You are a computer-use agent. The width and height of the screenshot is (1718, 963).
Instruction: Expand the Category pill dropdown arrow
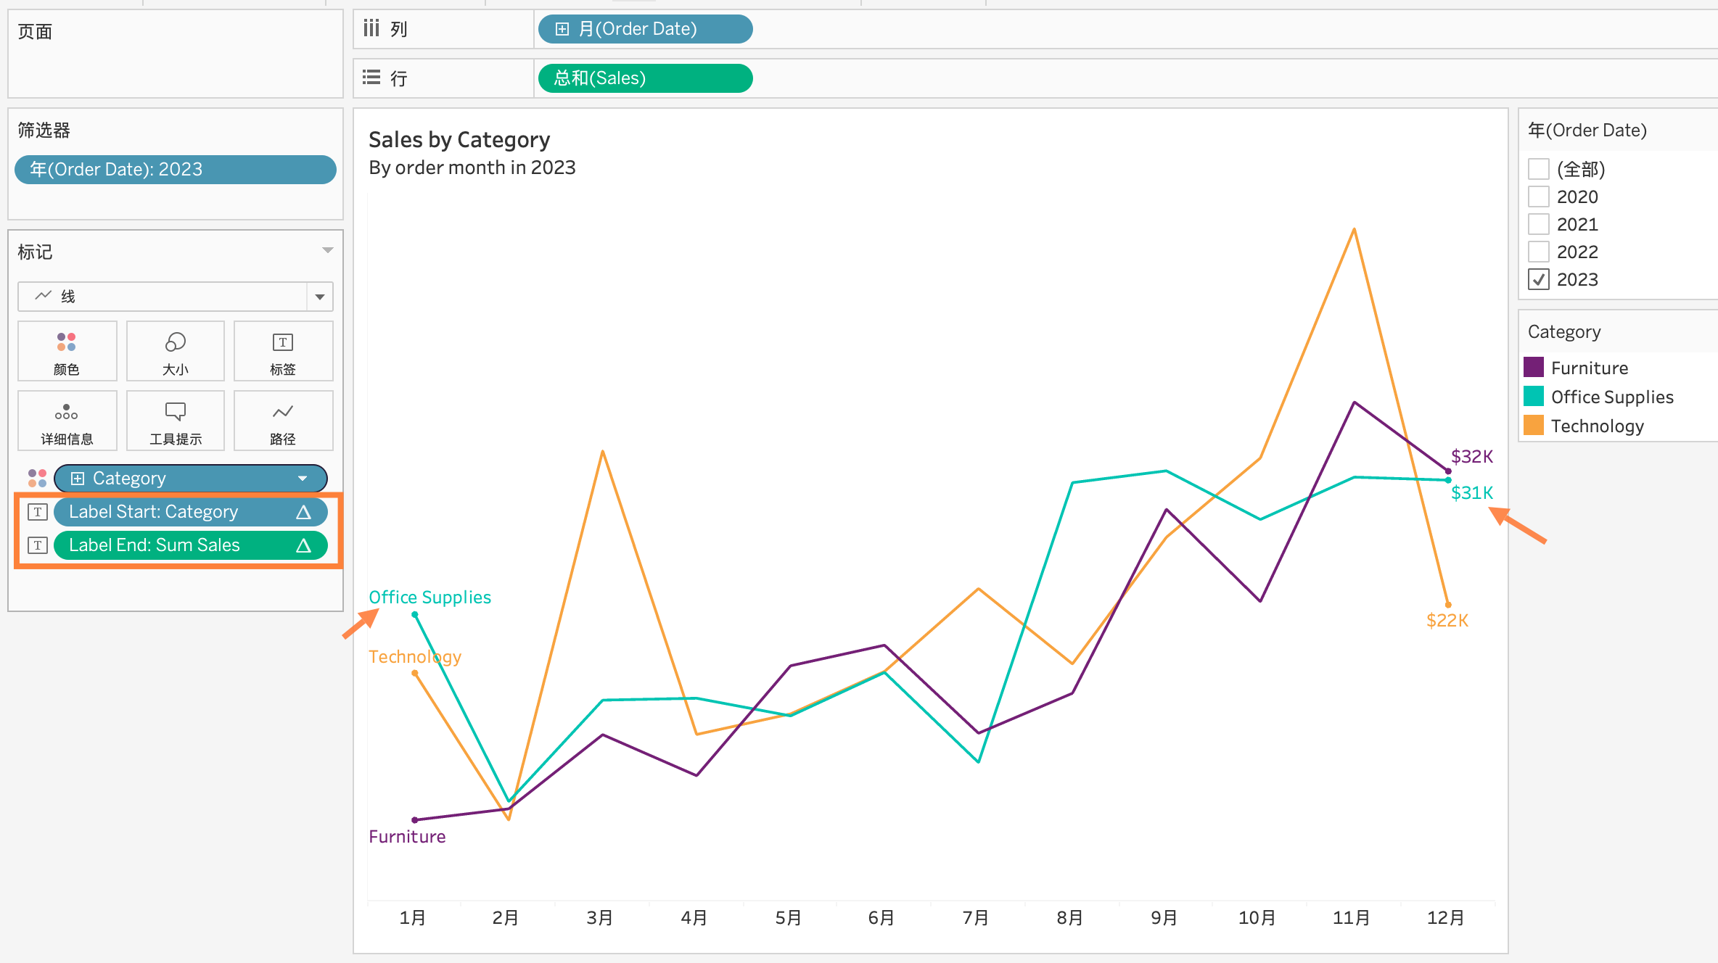[x=303, y=478]
